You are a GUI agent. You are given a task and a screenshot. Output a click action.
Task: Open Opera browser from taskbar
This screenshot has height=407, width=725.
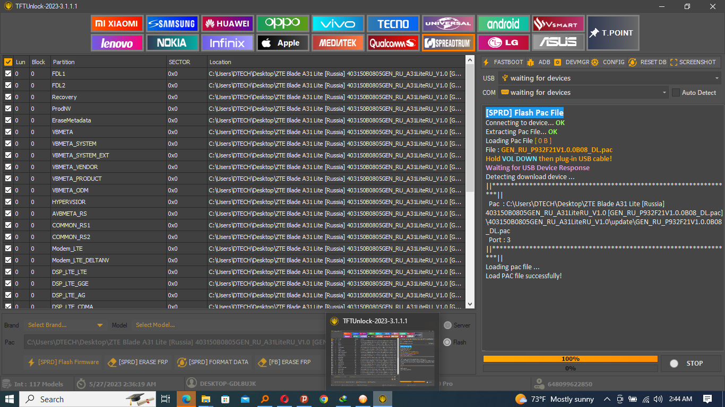click(x=284, y=399)
